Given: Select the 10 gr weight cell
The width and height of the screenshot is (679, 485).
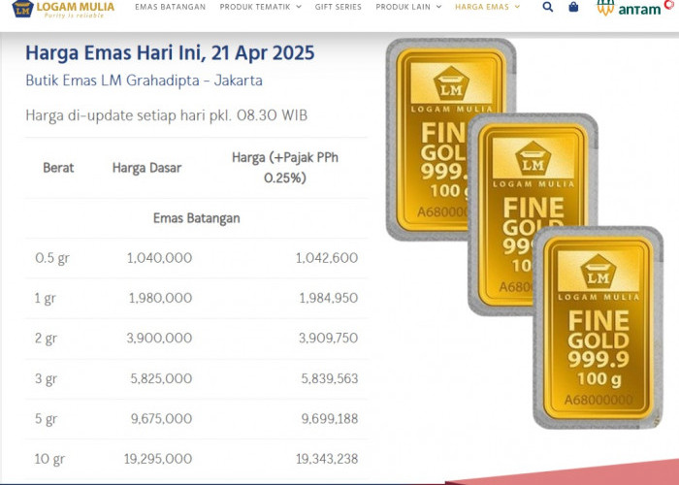Looking at the screenshot, I should point(49,459).
